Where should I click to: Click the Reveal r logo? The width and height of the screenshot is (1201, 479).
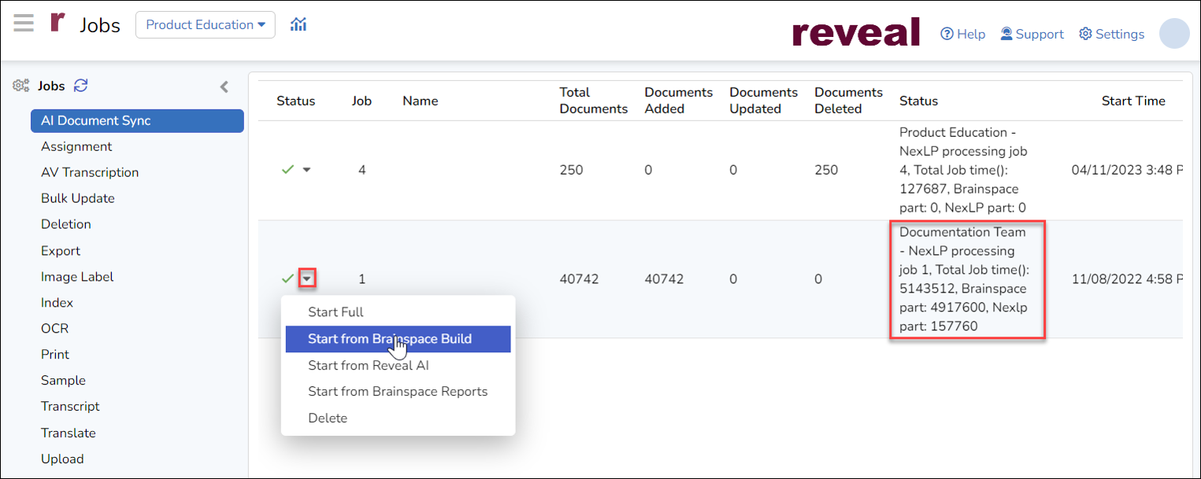[57, 22]
